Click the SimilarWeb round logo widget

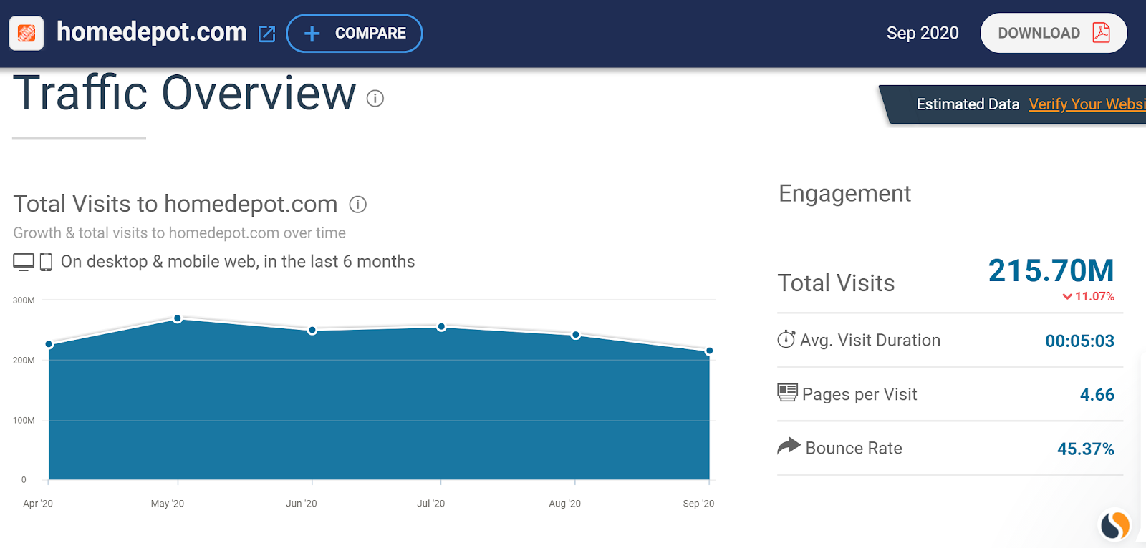pyautogui.click(x=1115, y=526)
